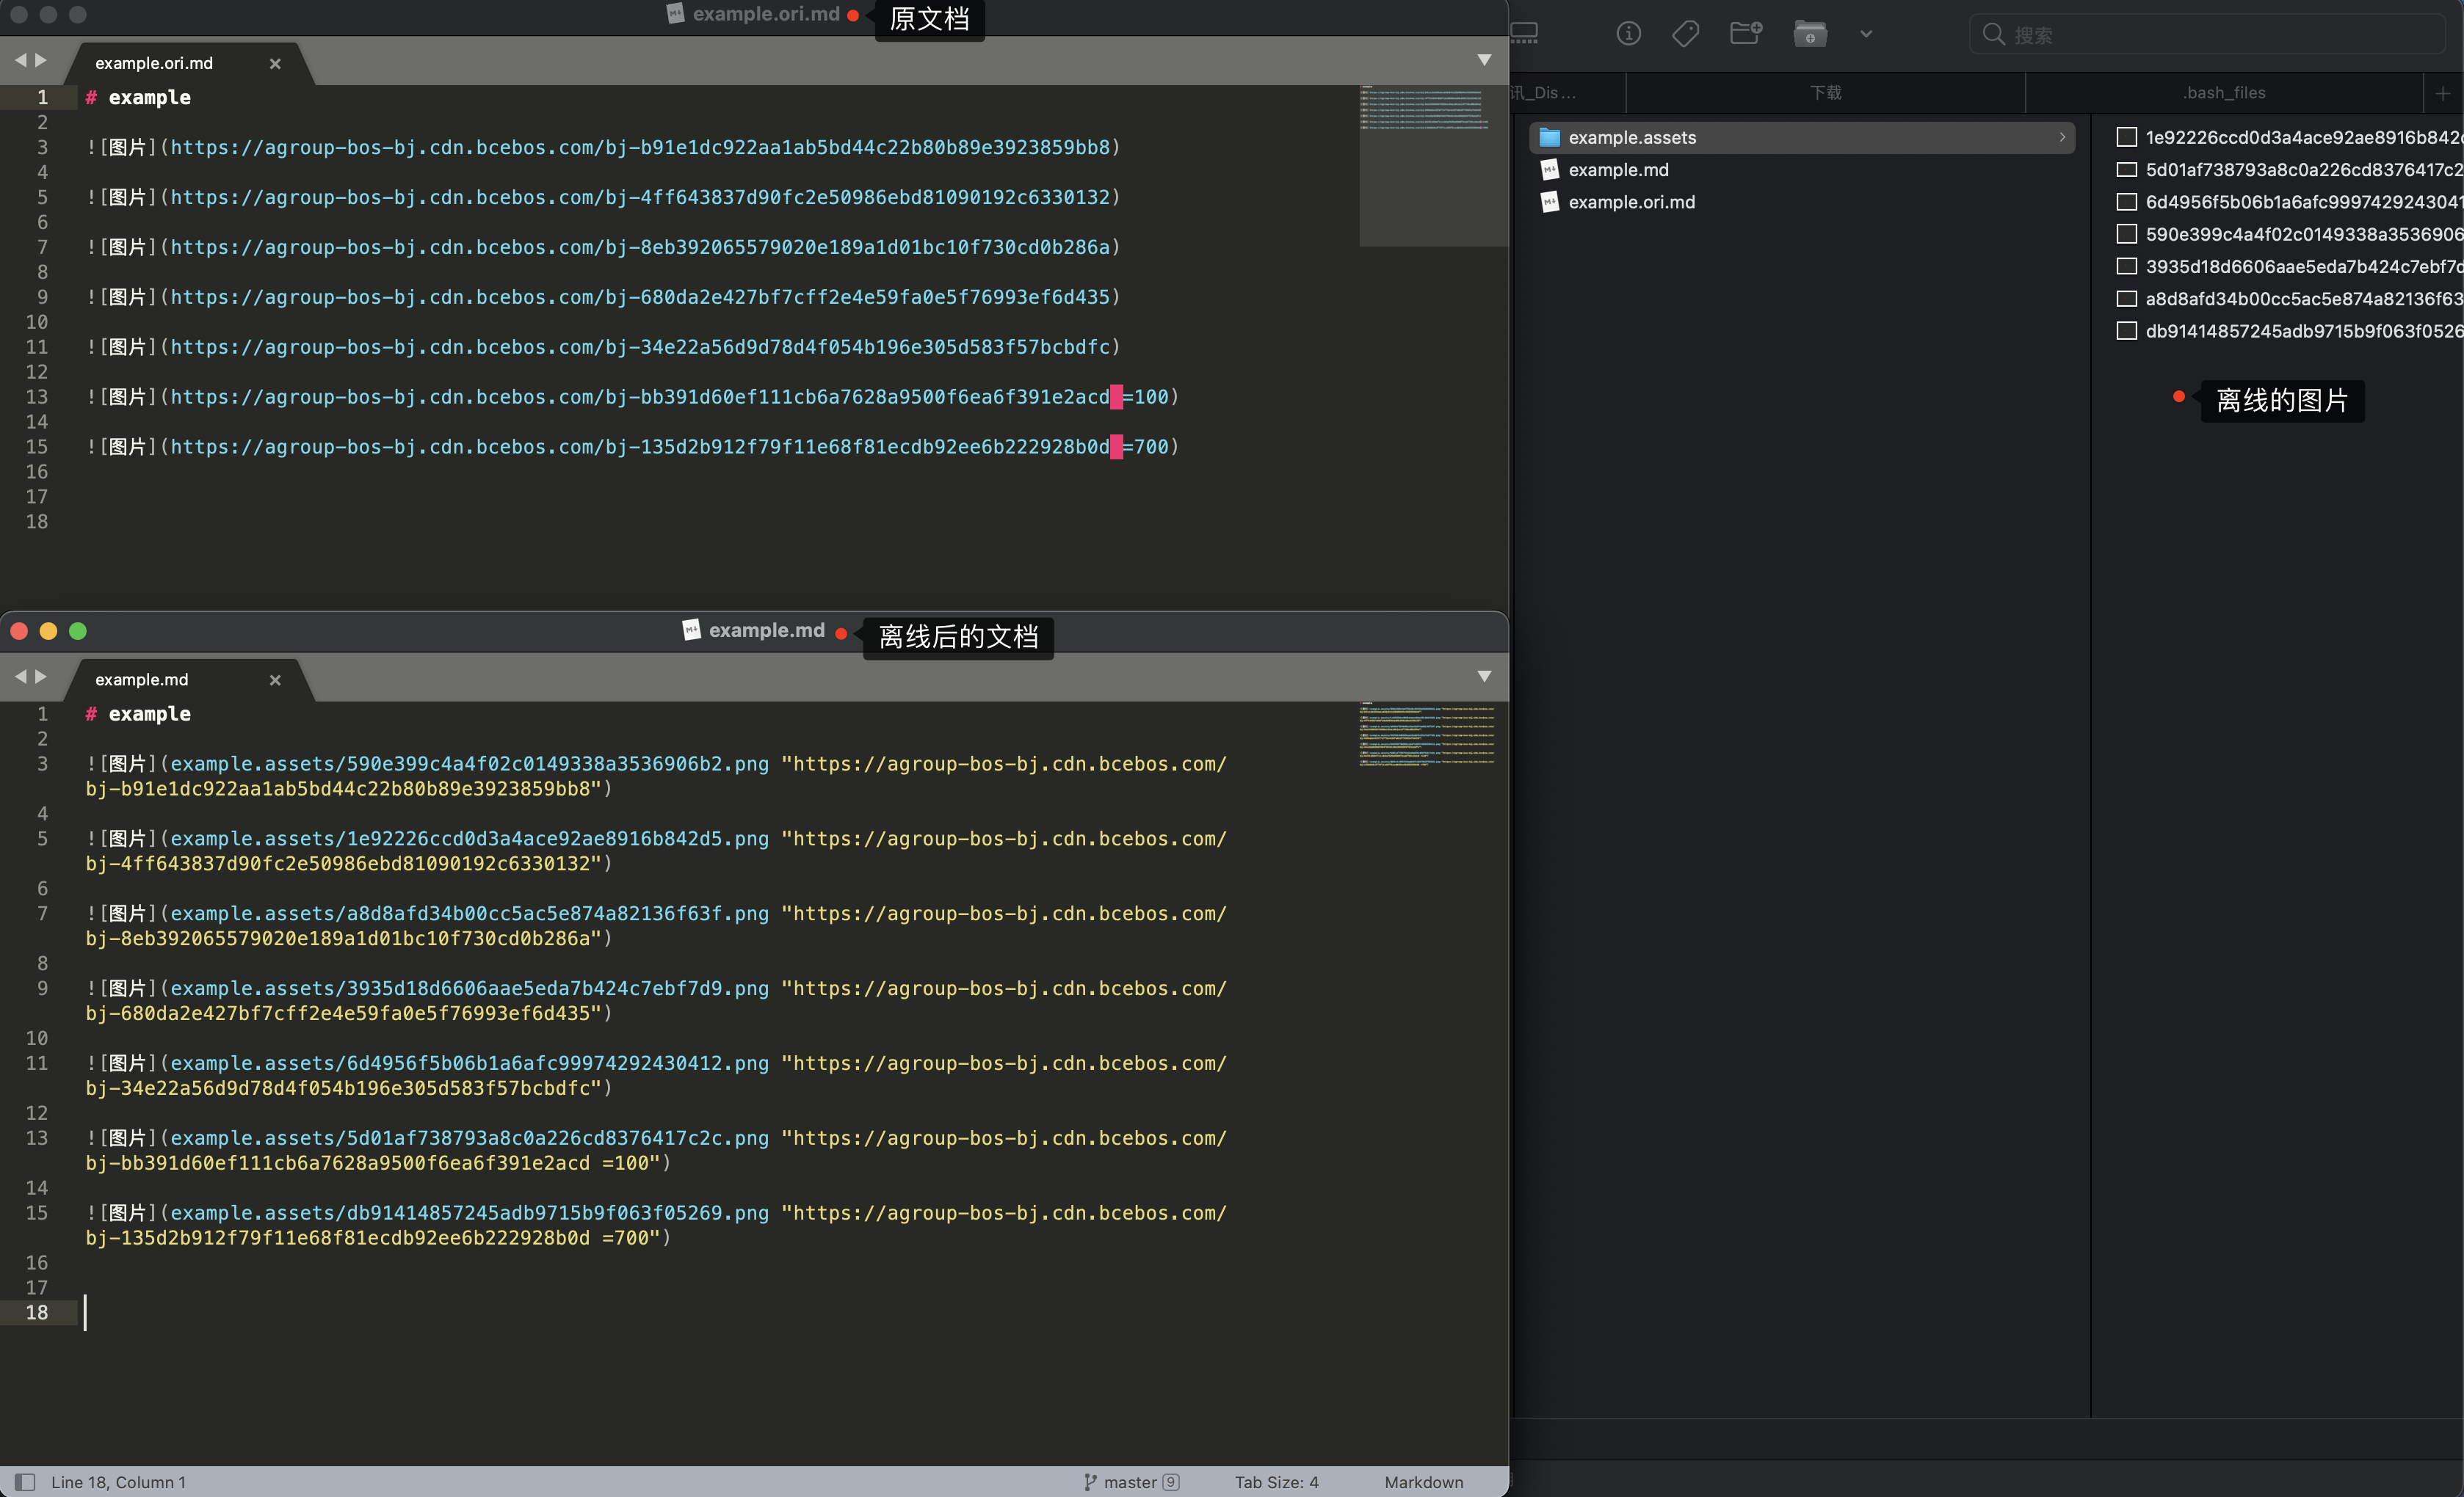Add a new Finder tab with plus icon
The height and width of the screenshot is (1497, 2464).
point(2442,93)
